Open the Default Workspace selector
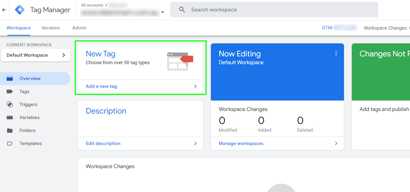410x192 pixels. pos(36,55)
